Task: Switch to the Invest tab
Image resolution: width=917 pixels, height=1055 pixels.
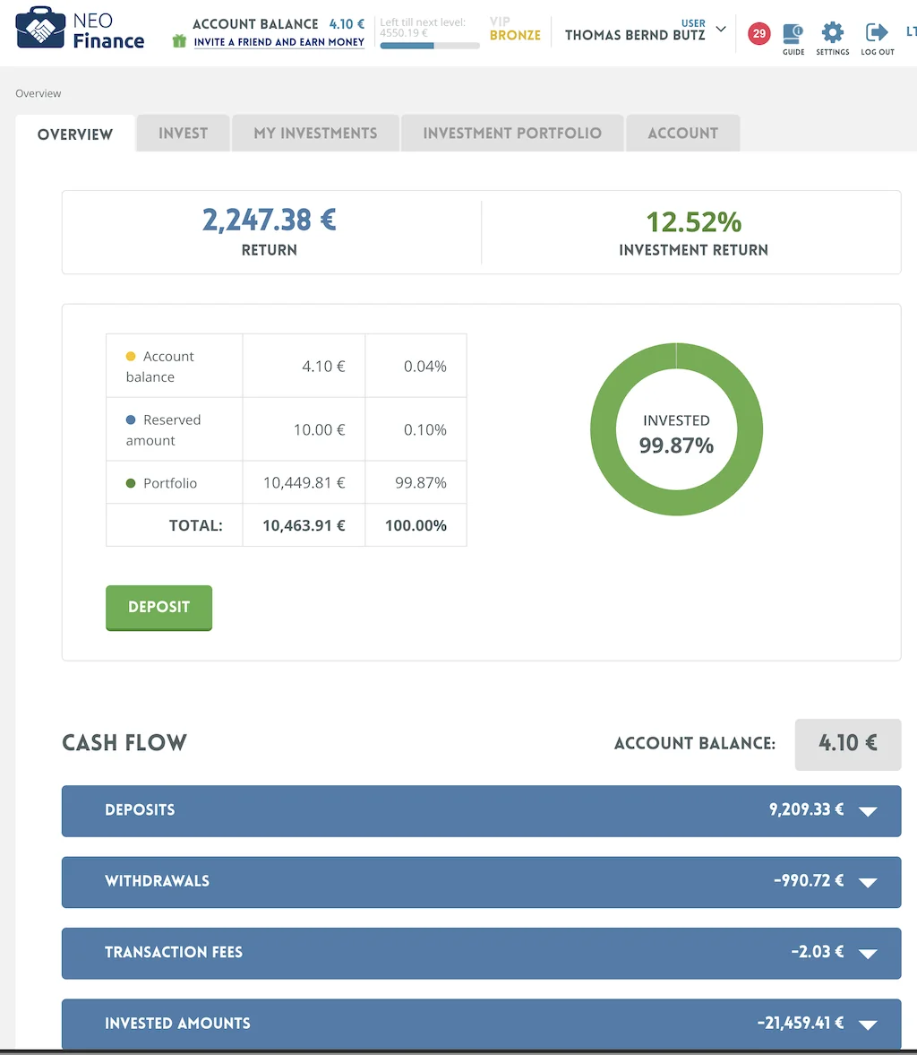Action: (183, 134)
